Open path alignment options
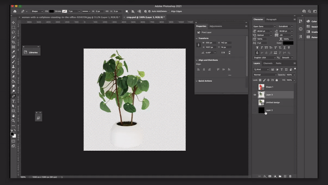Image resolution: width=328 pixels, height=185 pixels. [x=133, y=11]
